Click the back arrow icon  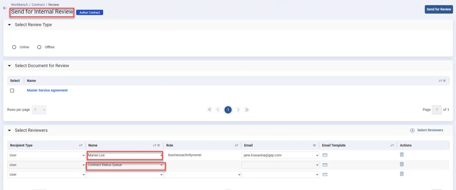tap(5, 8)
